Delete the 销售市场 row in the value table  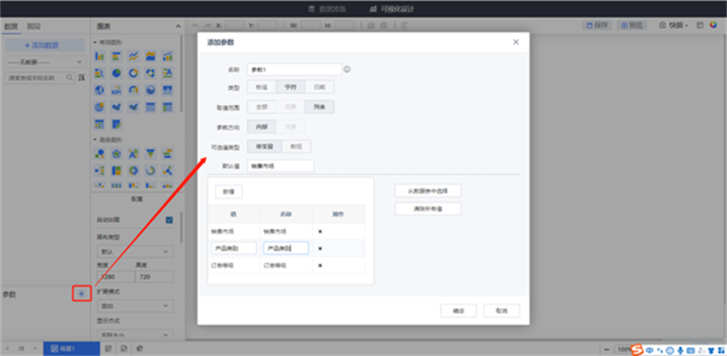[x=321, y=232]
